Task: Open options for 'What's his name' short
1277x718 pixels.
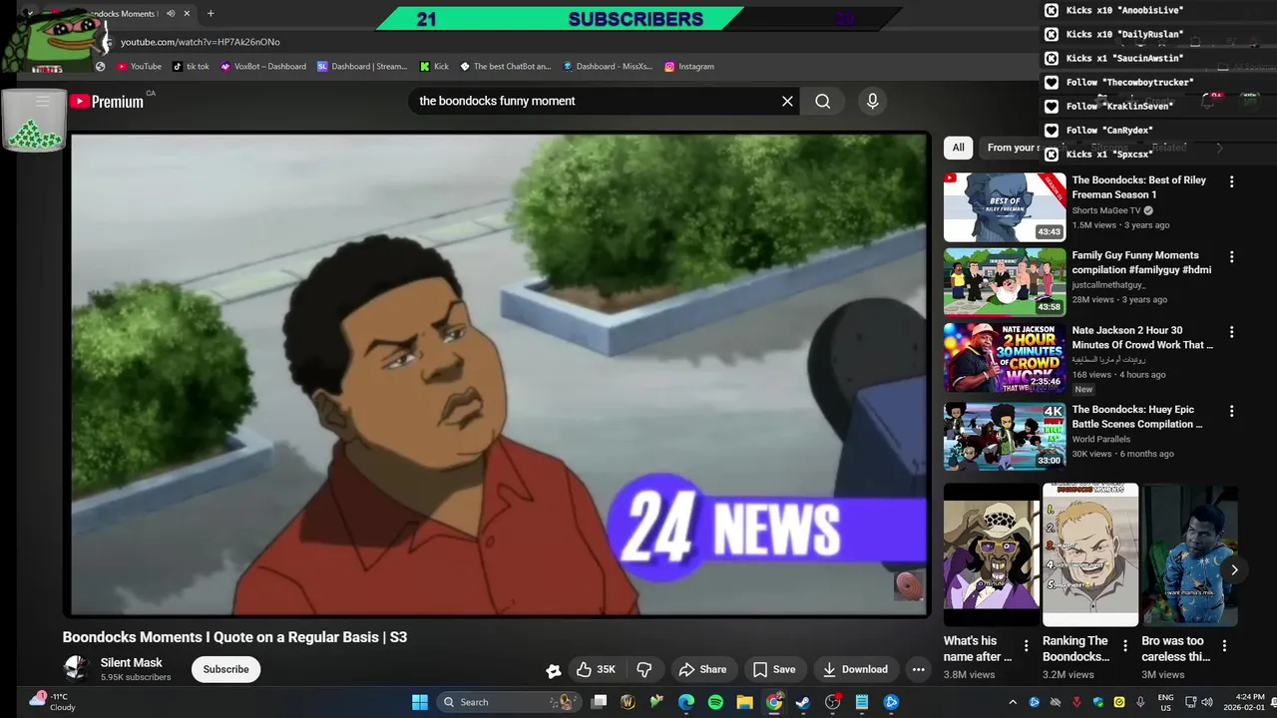Action: pos(1026,646)
